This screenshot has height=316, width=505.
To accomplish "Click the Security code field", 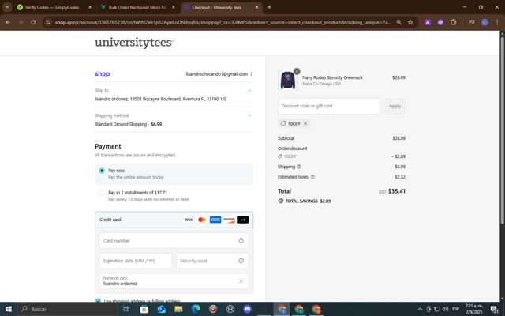I will click(212, 261).
